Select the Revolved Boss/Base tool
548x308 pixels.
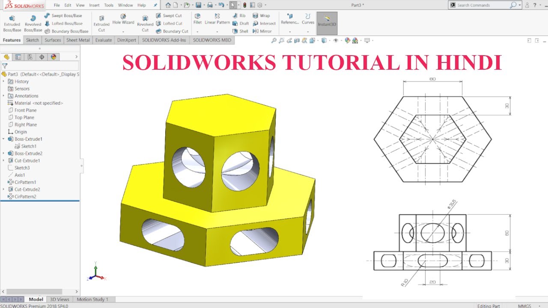33,24
